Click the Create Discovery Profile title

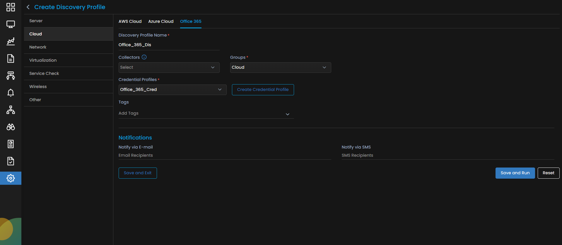pos(70,7)
